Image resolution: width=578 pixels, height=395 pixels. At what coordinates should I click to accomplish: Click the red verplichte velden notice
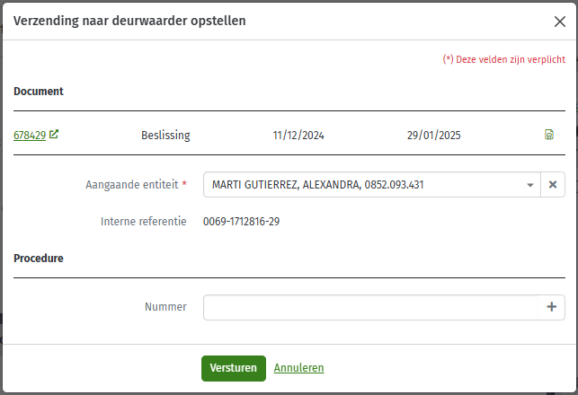[504, 59]
